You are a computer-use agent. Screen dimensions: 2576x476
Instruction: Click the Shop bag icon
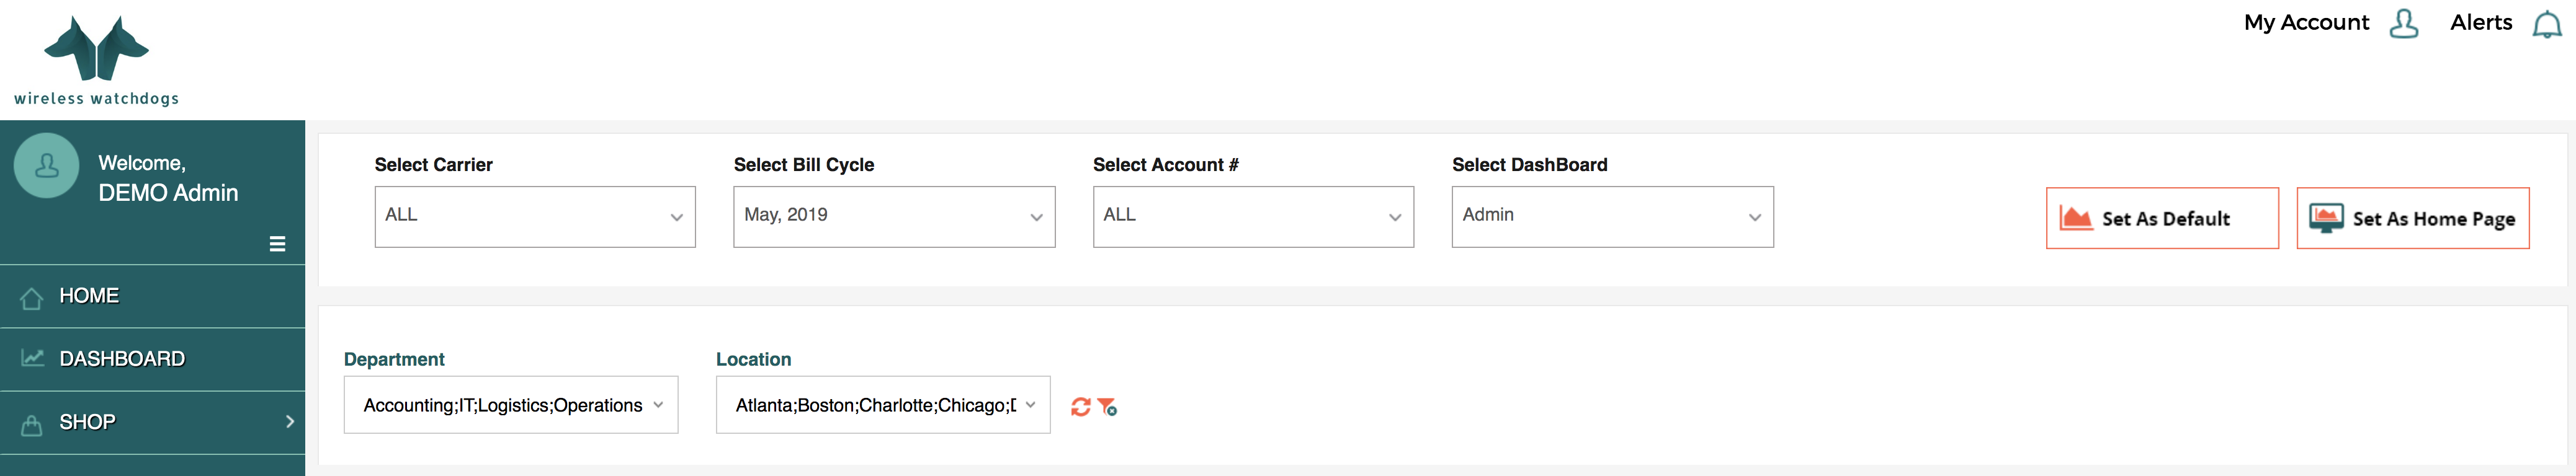click(32, 424)
